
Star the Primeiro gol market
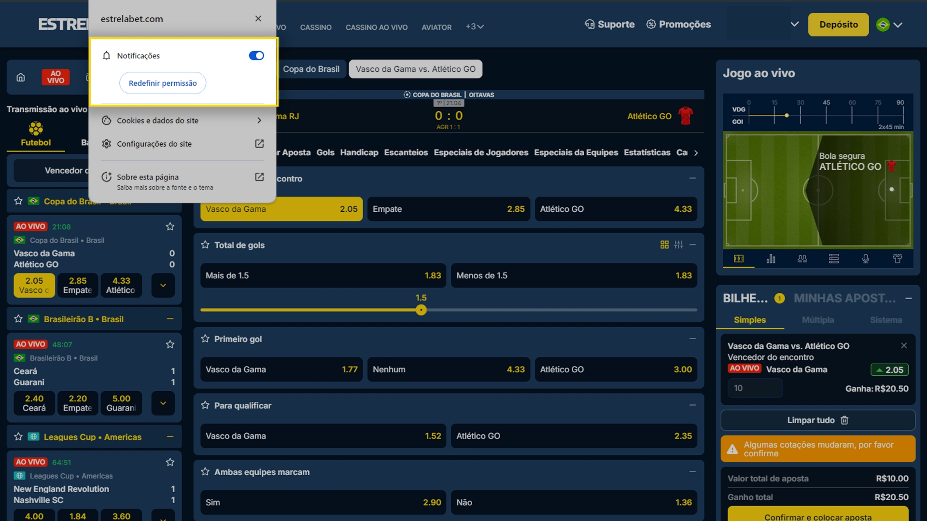point(205,339)
